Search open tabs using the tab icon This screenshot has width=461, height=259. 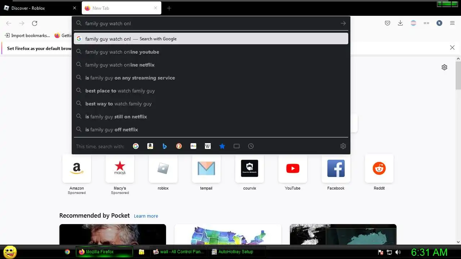click(x=237, y=146)
